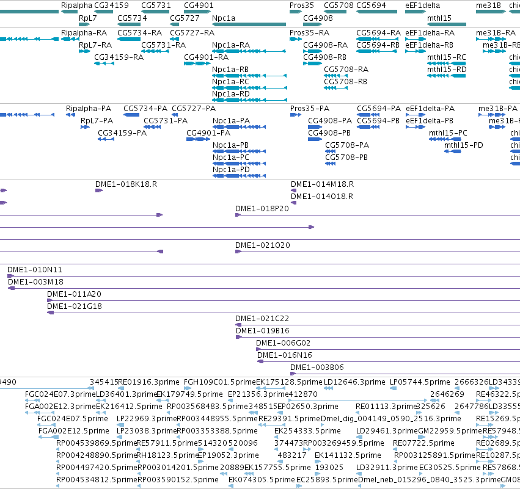Click the Npc1a-RA transcript label
This screenshot has height=489, width=520.
pos(231,45)
